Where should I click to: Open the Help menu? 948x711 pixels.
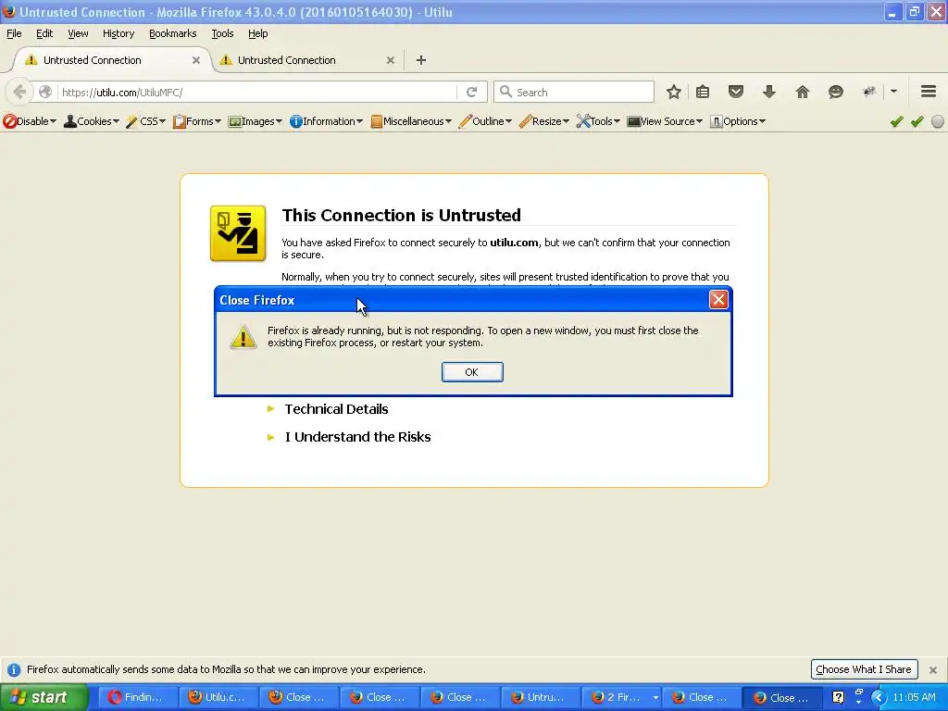point(258,34)
